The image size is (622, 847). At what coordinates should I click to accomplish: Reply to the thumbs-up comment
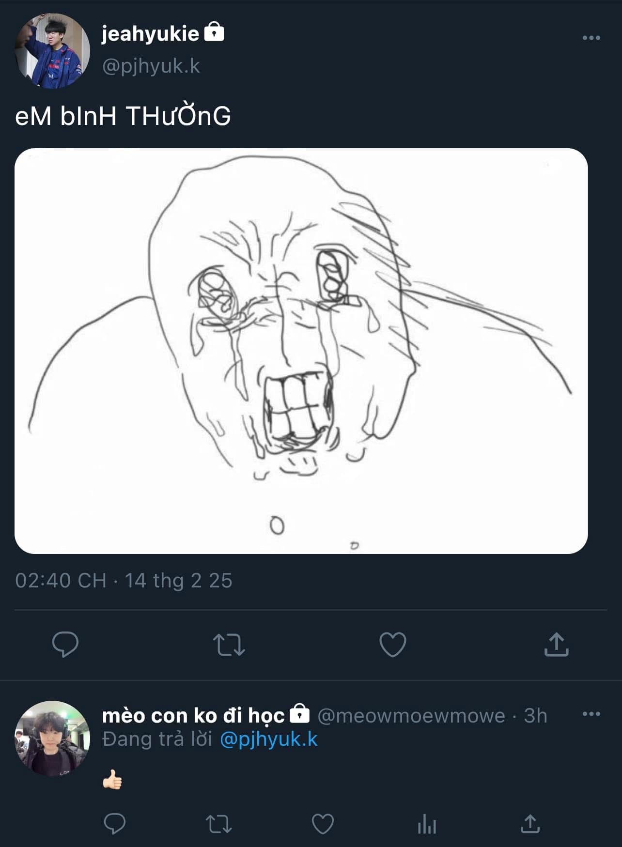click(x=115, y=823)
